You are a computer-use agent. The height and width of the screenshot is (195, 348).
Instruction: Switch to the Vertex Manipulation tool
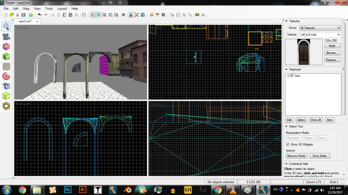pos(6,96)
